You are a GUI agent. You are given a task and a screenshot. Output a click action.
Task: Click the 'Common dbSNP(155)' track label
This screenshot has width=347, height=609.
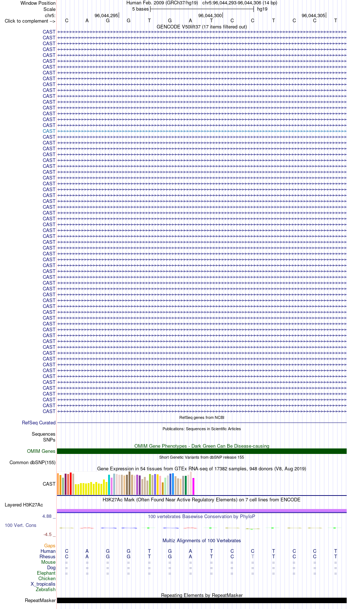(33, 462)
